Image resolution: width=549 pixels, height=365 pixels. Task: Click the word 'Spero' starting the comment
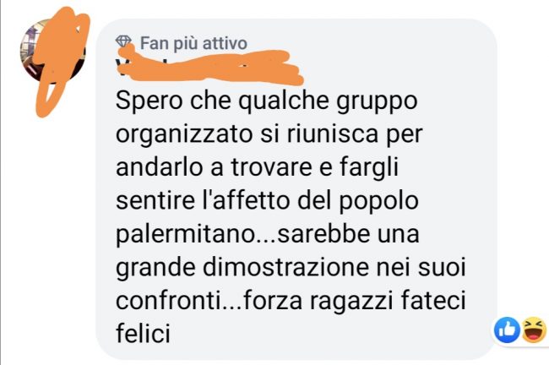point(149,101)
